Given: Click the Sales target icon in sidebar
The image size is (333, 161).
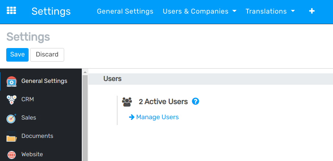Looking at the screenshot, I should click(12, 118).
